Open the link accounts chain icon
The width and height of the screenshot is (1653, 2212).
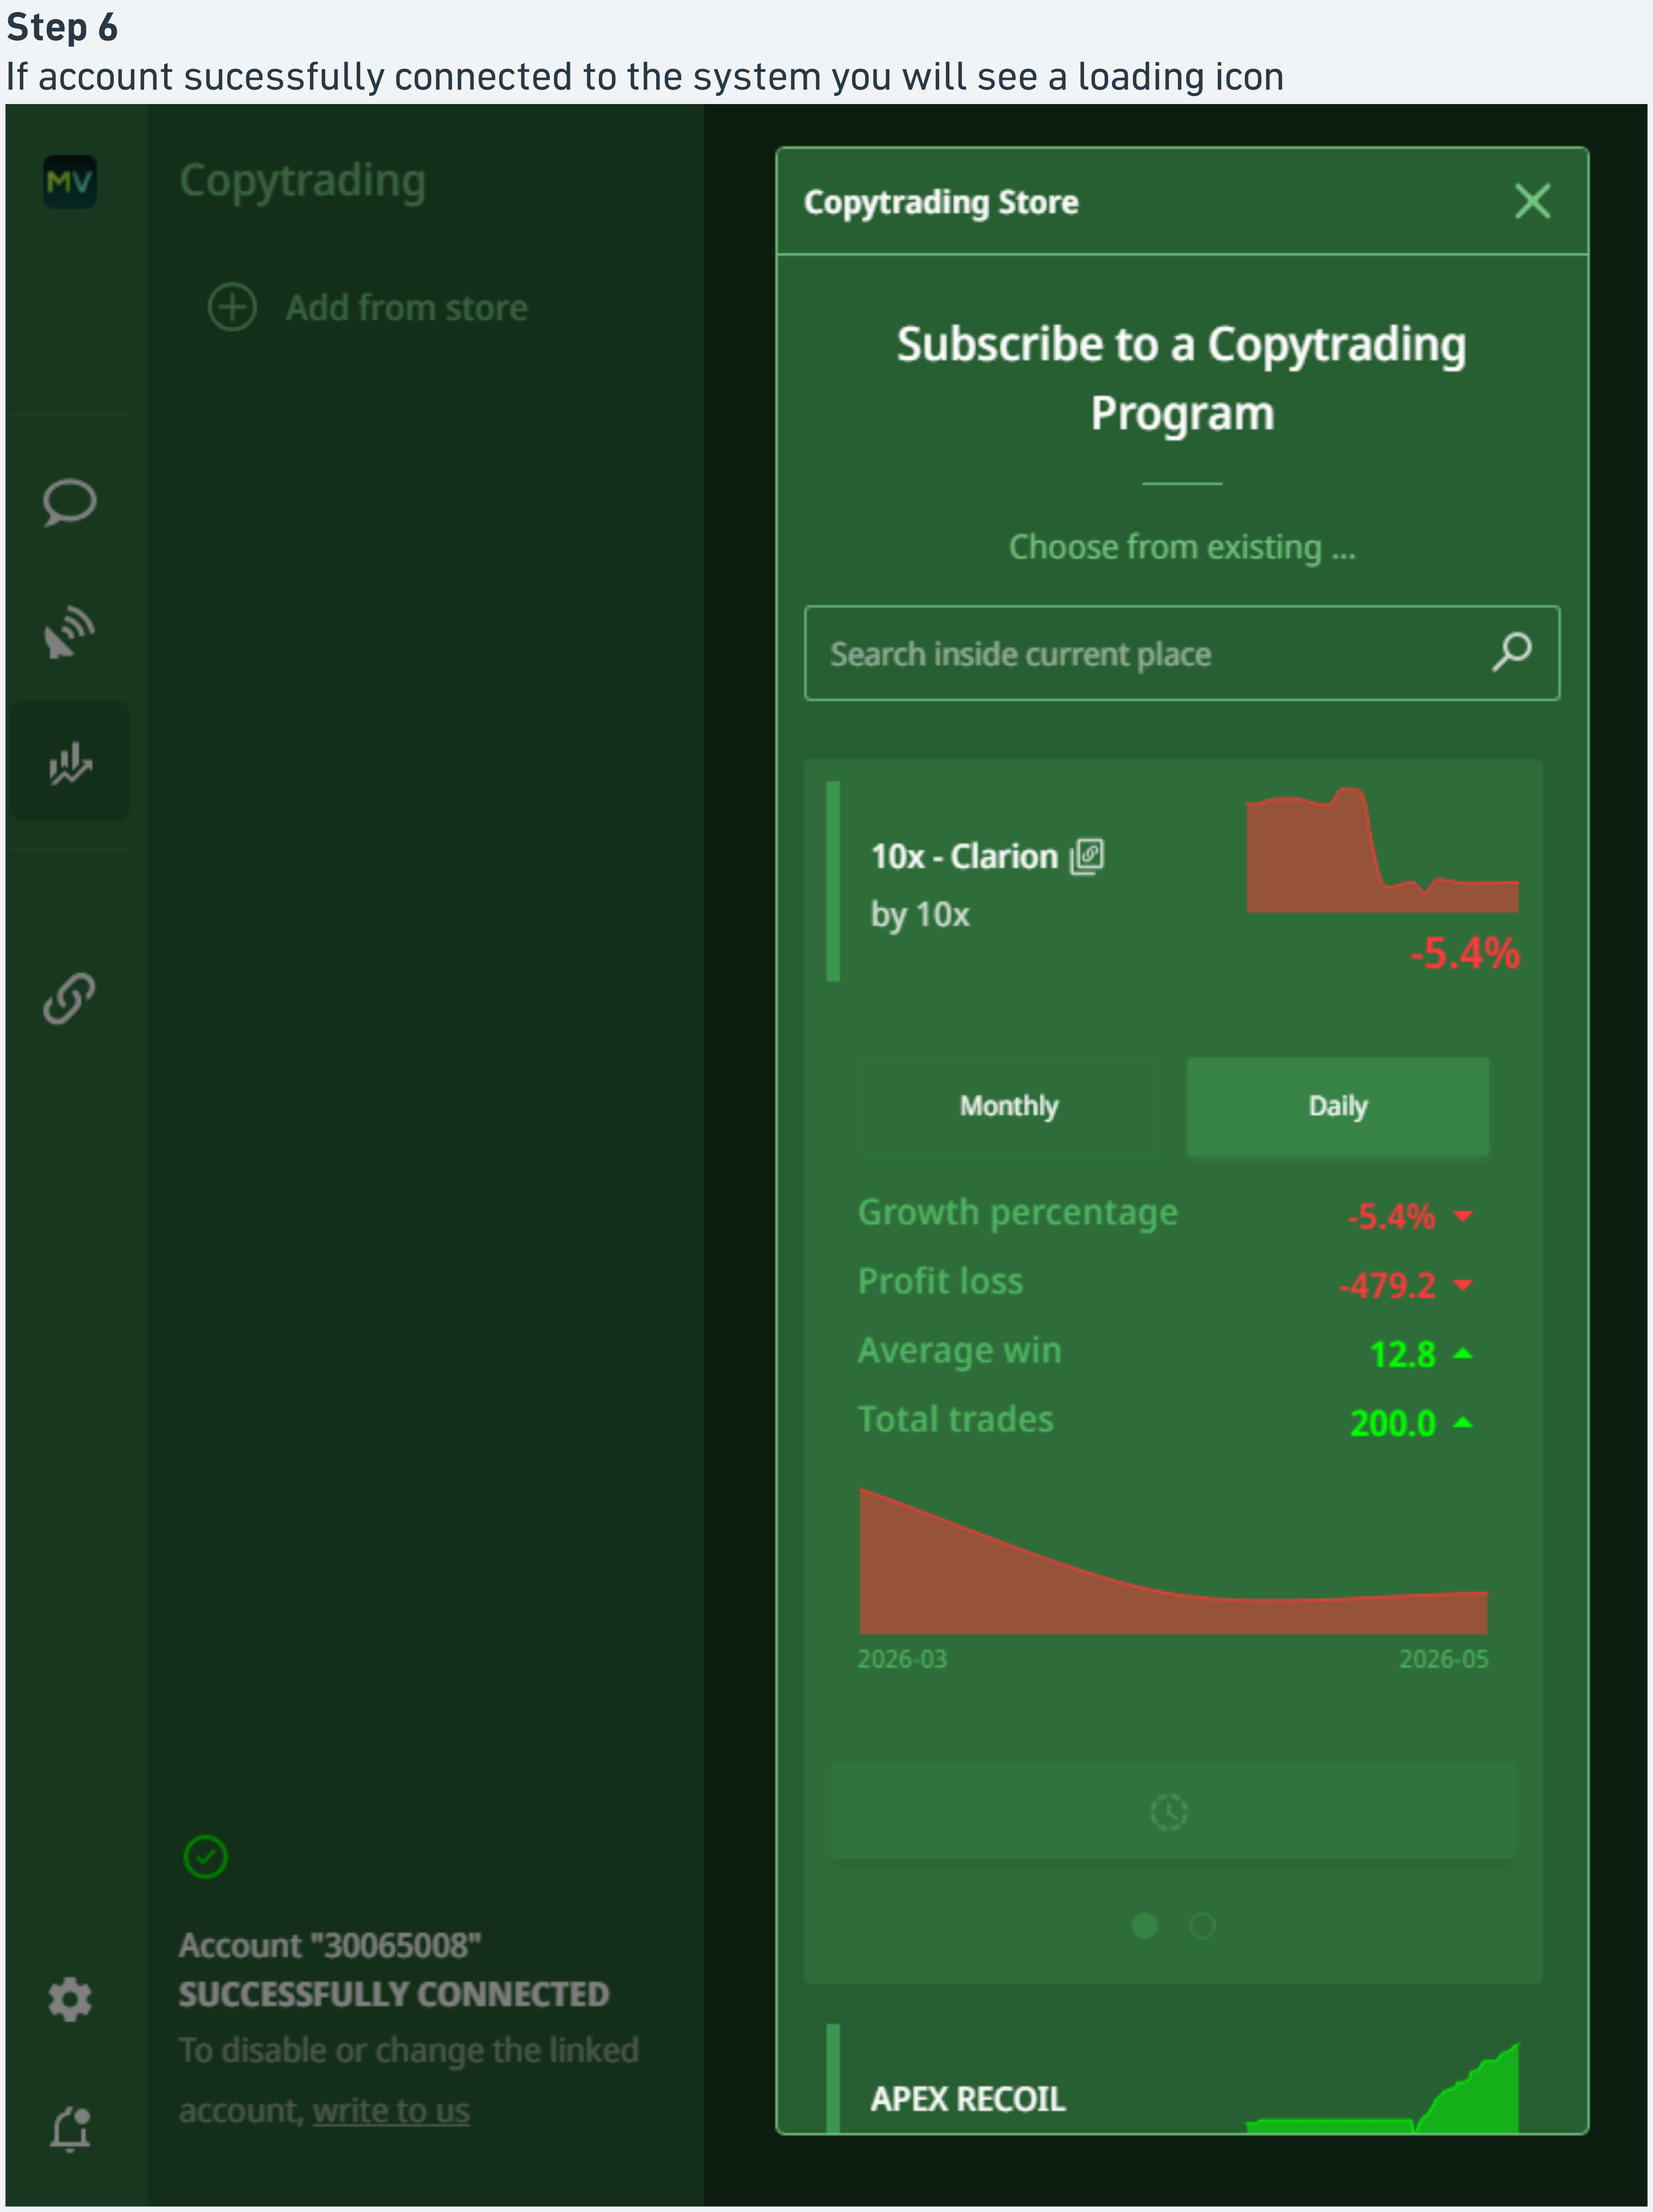coord(70,998)
